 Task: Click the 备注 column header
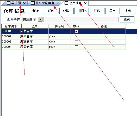click(104, 26)
